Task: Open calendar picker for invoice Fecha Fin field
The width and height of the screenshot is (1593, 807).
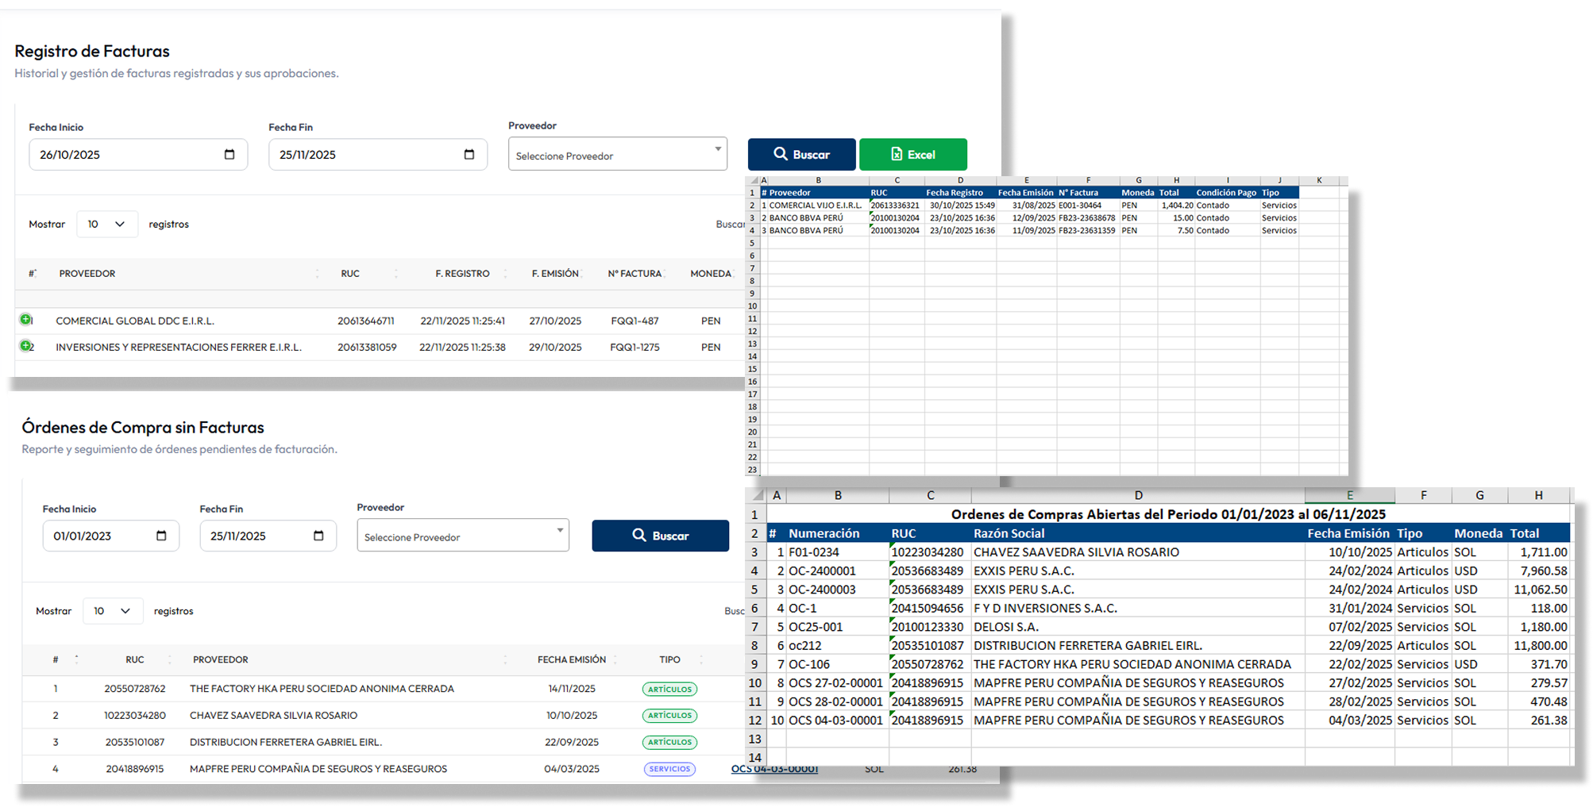Action: click(469, 155)
